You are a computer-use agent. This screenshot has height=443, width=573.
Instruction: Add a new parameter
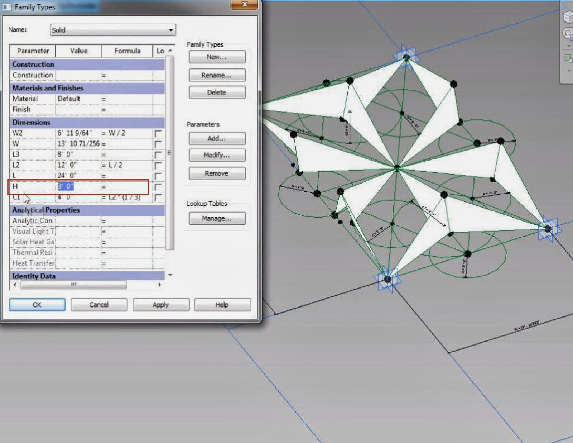[x=216, y=138]
